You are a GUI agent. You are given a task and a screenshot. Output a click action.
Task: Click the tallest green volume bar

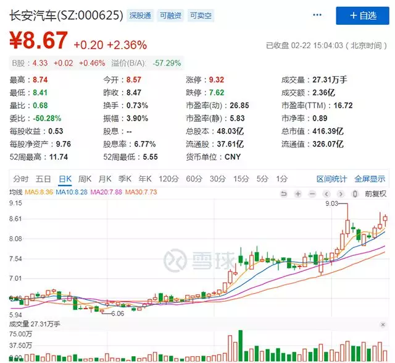click(x=241, y=346)
